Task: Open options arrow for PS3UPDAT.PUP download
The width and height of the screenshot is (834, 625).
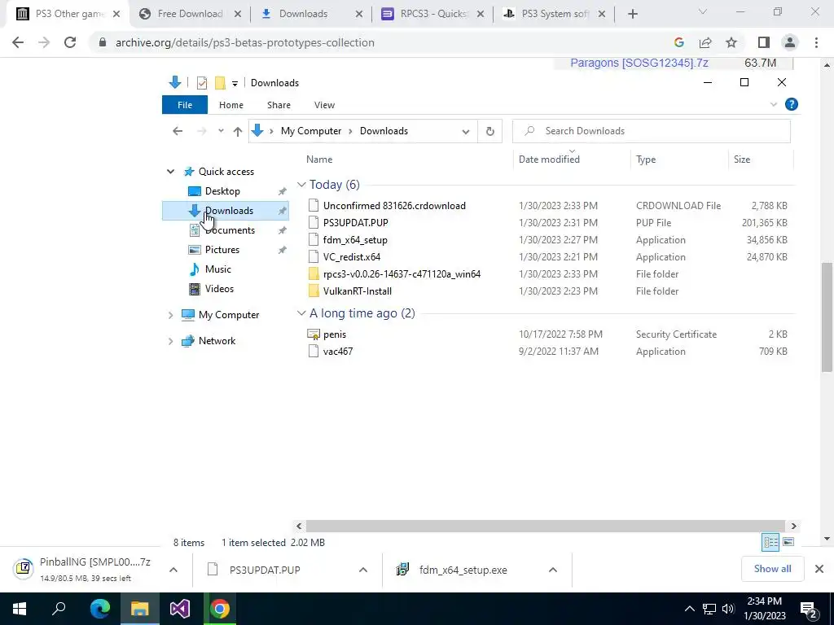Action: [x=362, y=570]
